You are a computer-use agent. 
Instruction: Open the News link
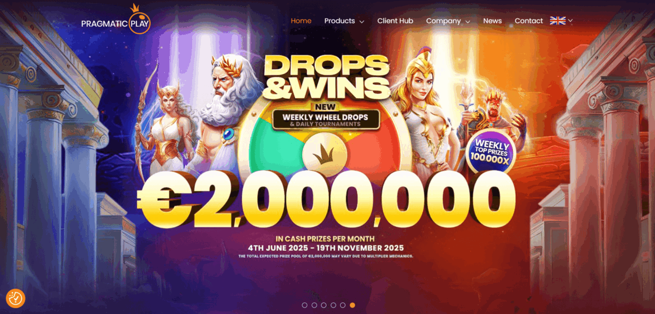click(492, 21)
